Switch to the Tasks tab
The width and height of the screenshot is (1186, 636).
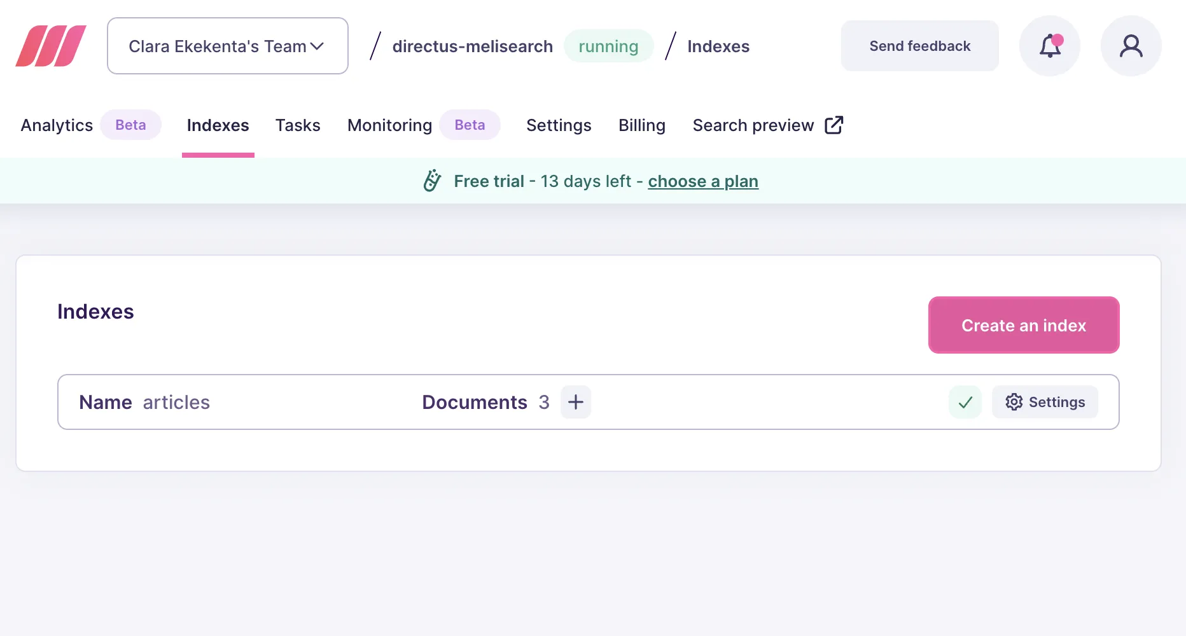tap(298, 125)
